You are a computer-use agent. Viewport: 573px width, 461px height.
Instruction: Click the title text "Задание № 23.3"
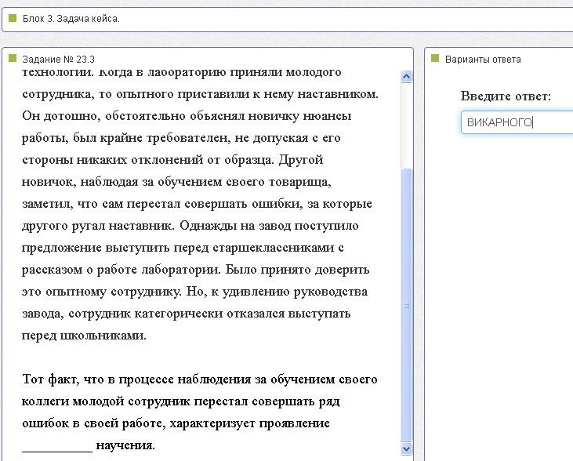[59, 60]
